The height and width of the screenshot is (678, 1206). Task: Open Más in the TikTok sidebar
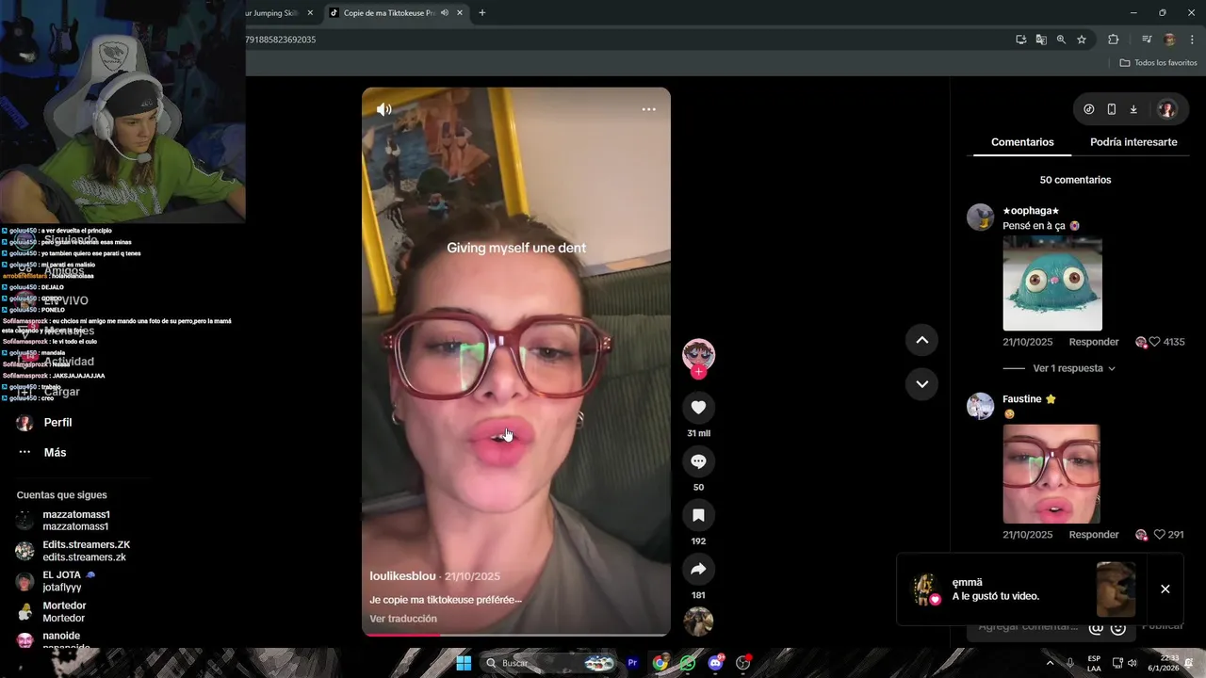point(55,453)
